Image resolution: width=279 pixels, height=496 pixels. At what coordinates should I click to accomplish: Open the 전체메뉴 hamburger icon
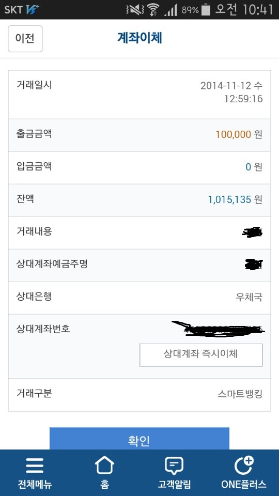click(x=35, y=466)
